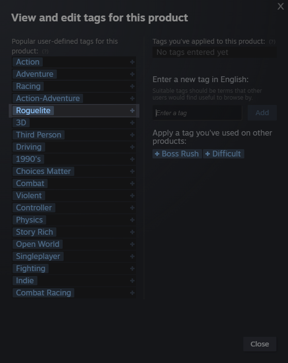Click the plus icon next to Open World
288x363 pixels.
coord(132,244)
